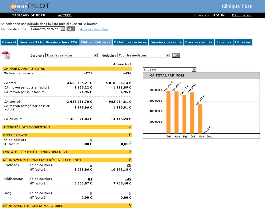Expand the Activité hors convention section
This screenshot has width=265, height=208.
[130, 127]
